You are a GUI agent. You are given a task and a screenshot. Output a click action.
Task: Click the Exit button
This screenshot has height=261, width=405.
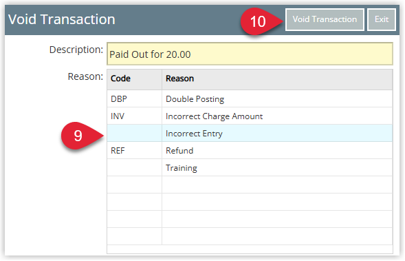[x=382, y=19]
